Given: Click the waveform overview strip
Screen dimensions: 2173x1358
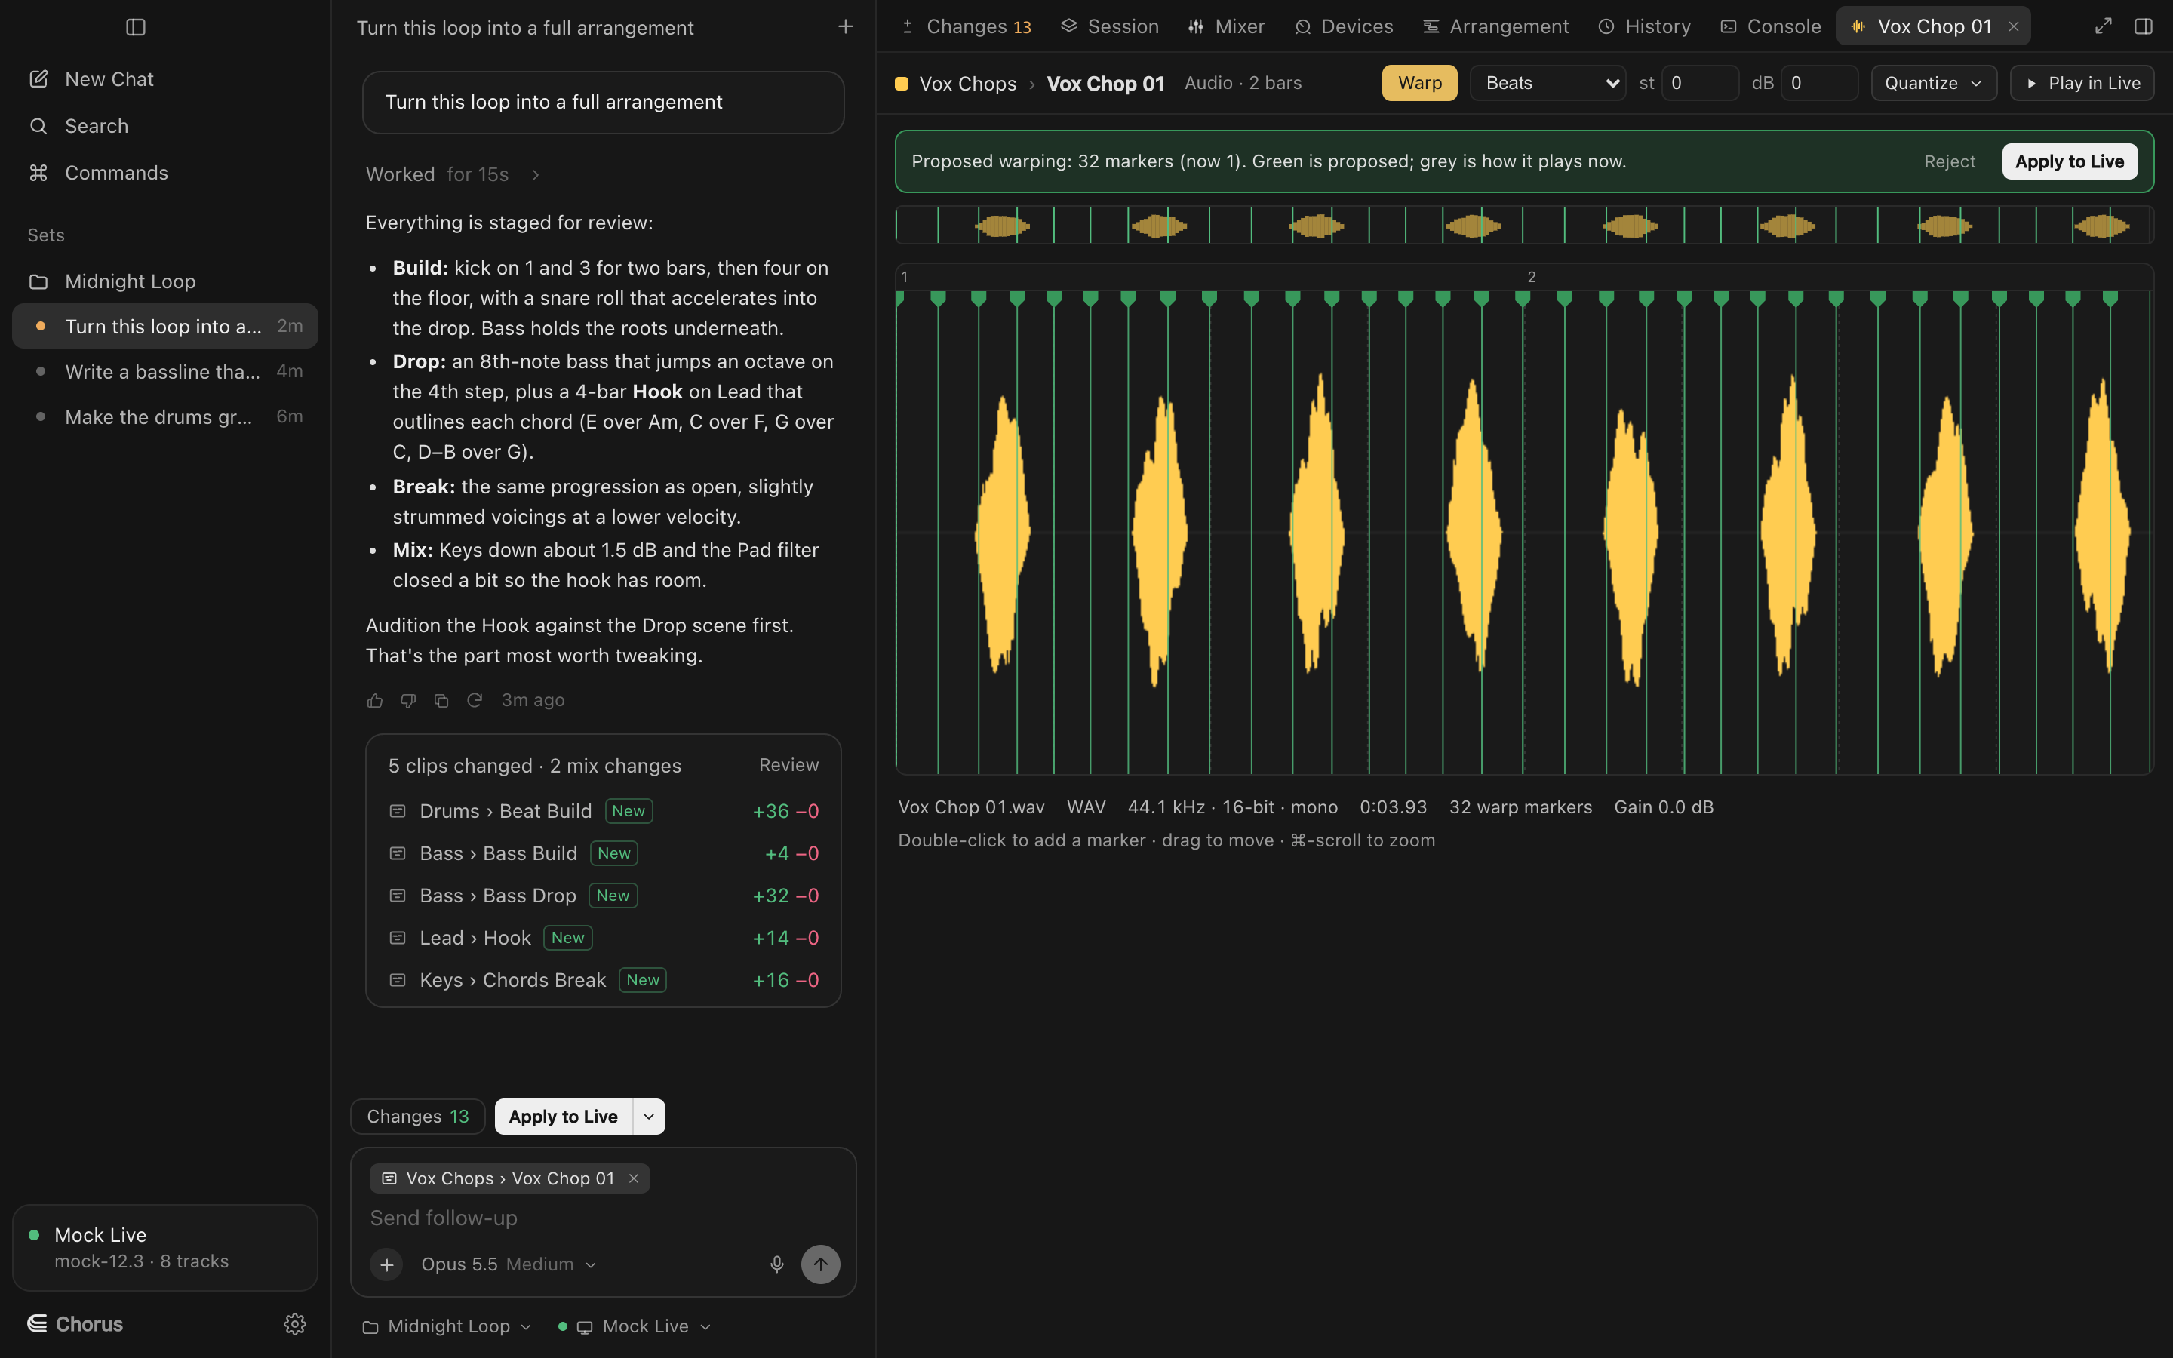Looking at the screenshot, I should tap(1524, 225).
